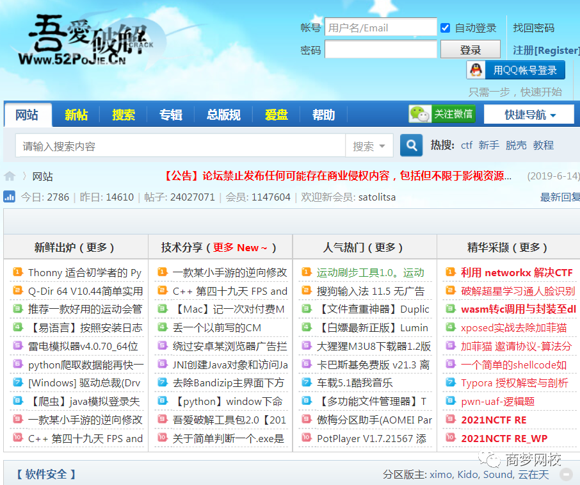This screenshot has height=485, width=580.
Task: Click the 登录 button
Action: point(470,49)
